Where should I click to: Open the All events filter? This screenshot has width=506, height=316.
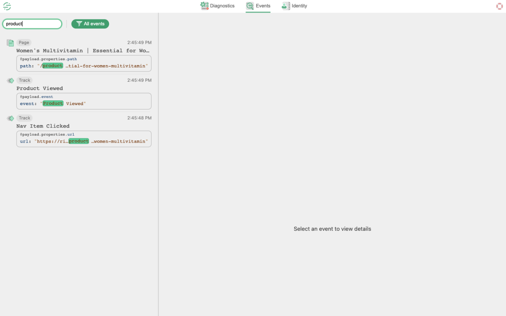click(90, 24)
